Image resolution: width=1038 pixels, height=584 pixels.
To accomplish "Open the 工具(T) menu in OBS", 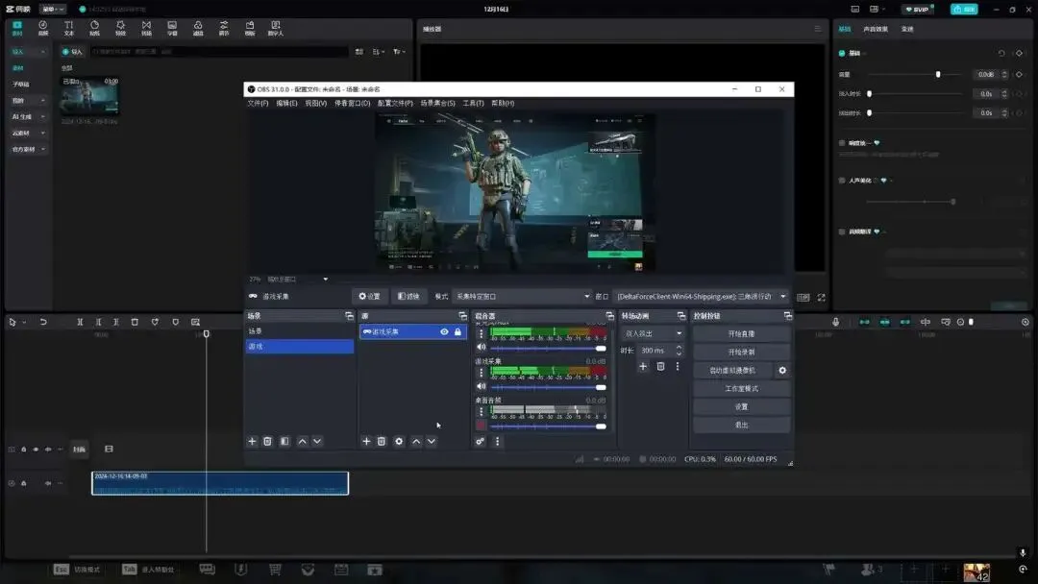I will click(473, 103).
